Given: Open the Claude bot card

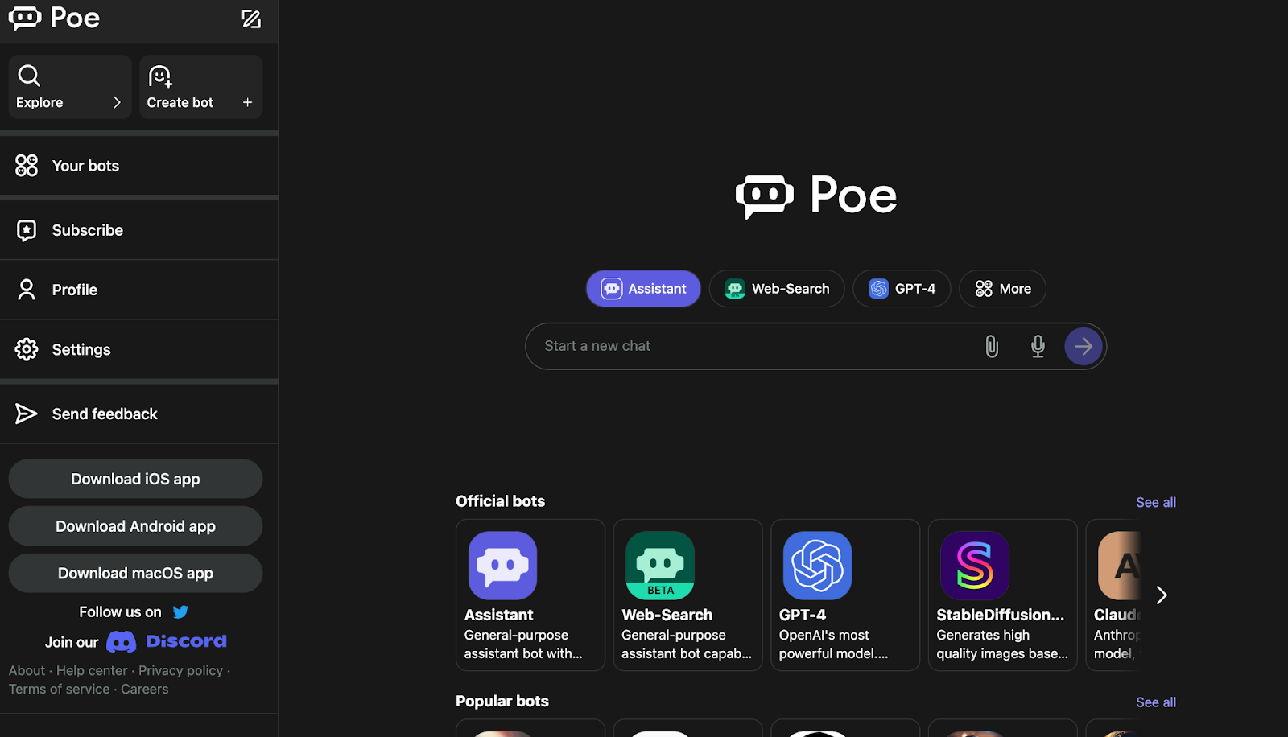Looking at the screenshot, I should [x=1114, y=595].
